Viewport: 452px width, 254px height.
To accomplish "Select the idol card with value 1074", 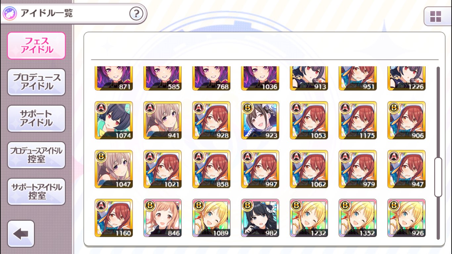I will pyautogui.click(x=113, y=120).
